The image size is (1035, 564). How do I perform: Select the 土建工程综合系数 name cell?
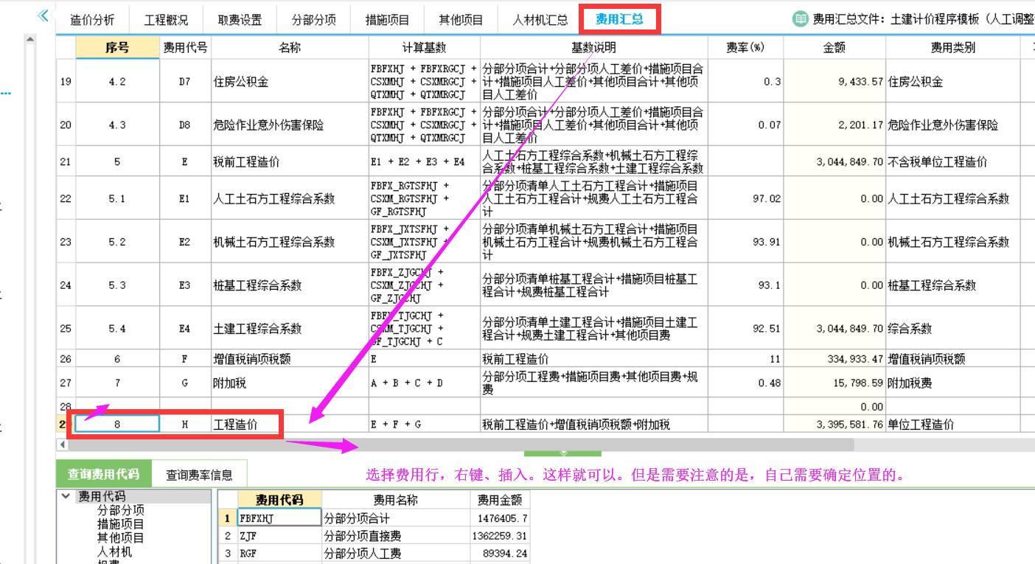coord(290,329)
